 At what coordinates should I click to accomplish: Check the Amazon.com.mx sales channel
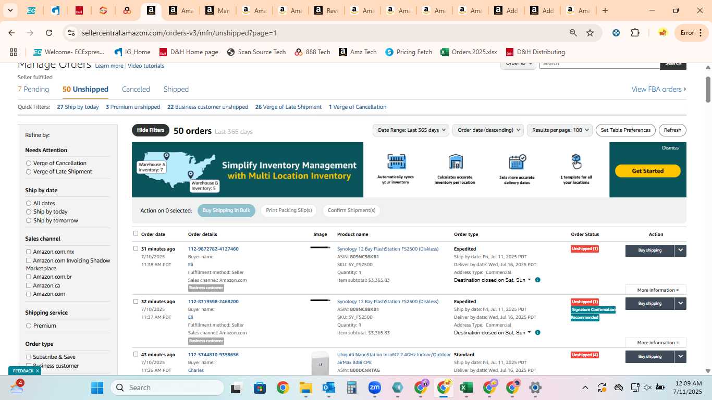(29, 252)
